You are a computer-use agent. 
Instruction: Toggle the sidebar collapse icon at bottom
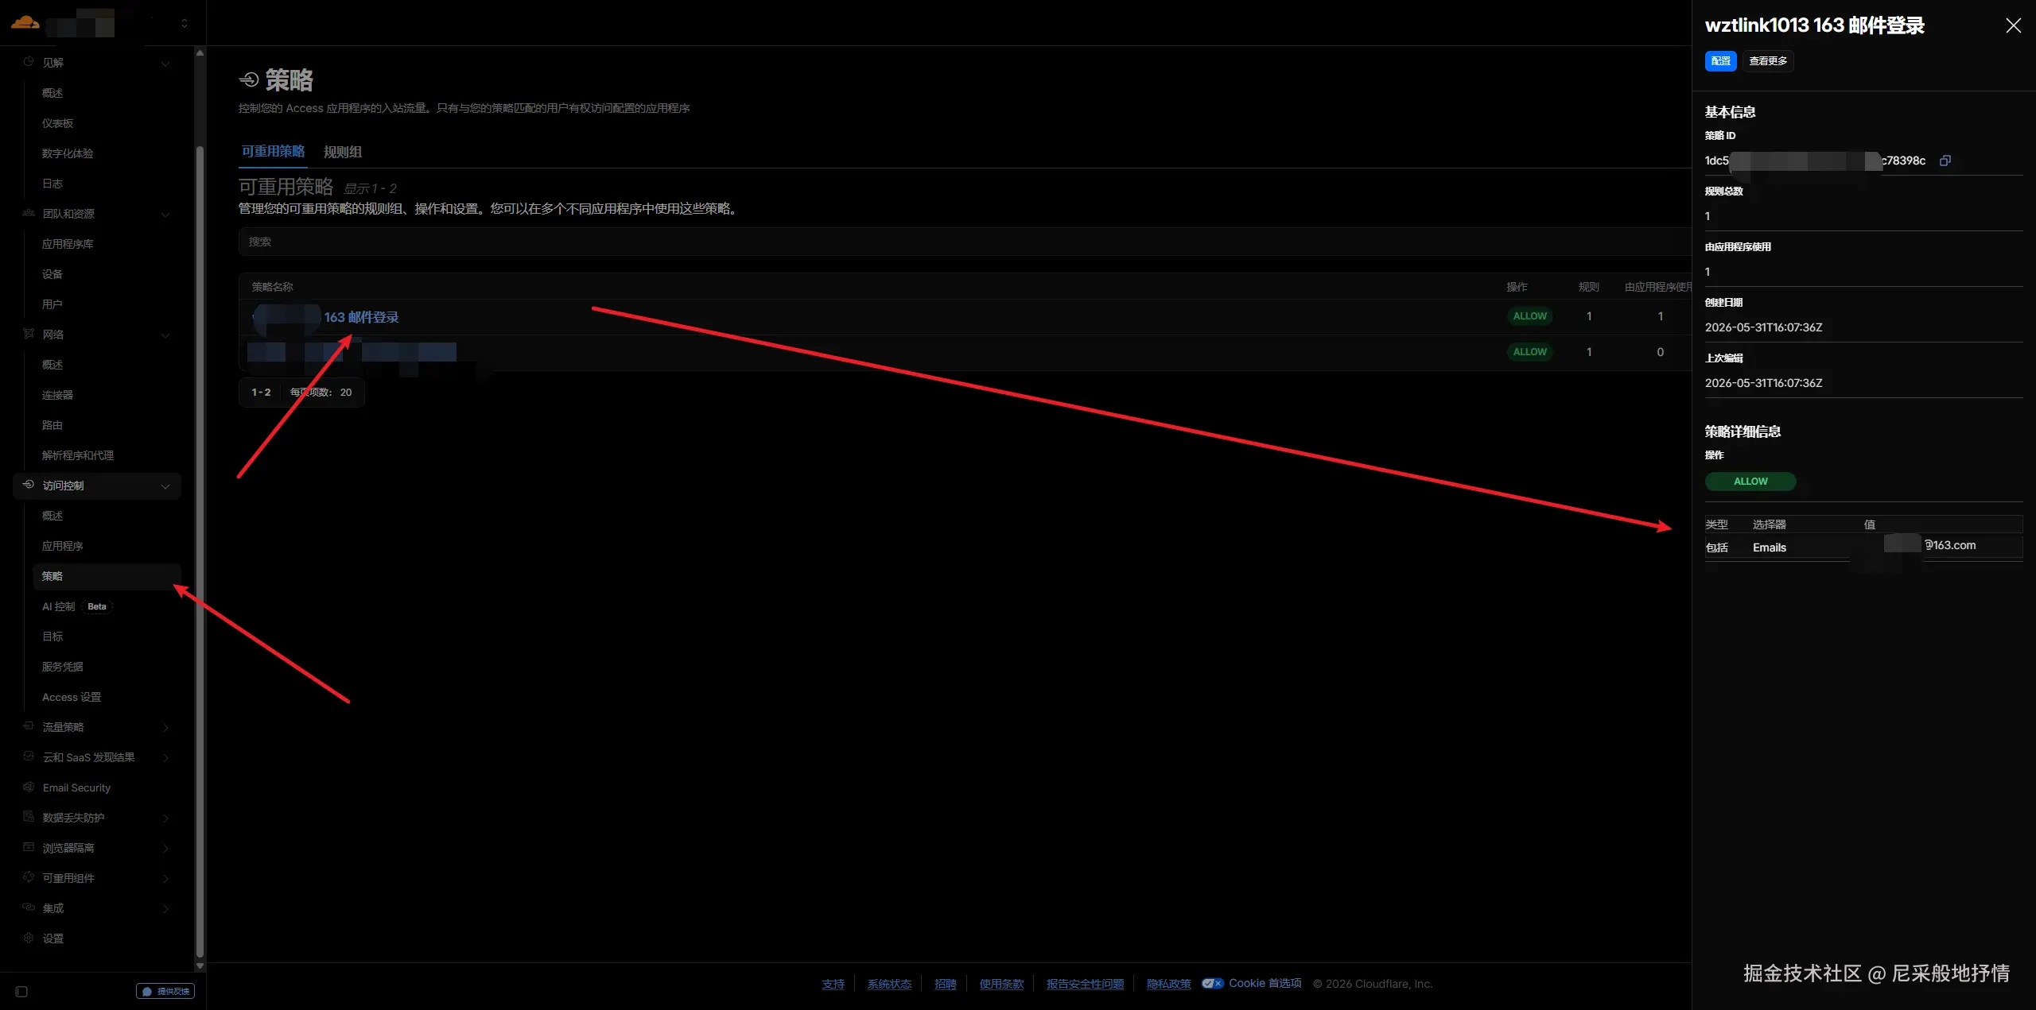click(21, 991)
